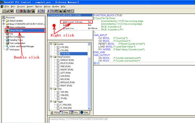
Task: Switch to the Data types tab
Action: pyautogui.click(x=65, y=112)
